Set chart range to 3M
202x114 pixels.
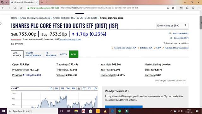[x=68, y=88]
